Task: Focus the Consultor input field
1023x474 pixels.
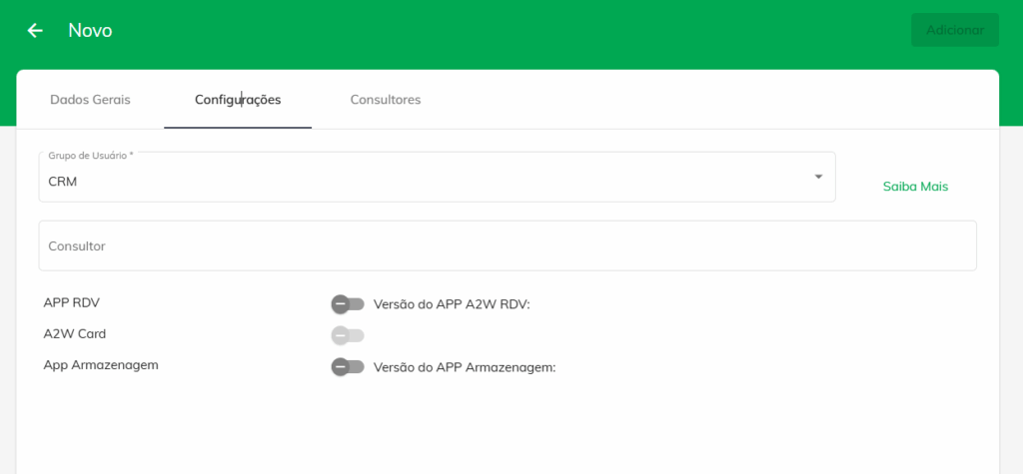Action: 507,245
